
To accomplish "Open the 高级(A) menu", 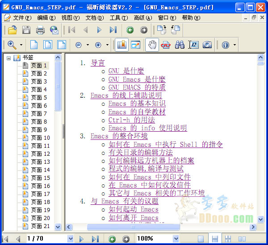I will coord(143,18).
